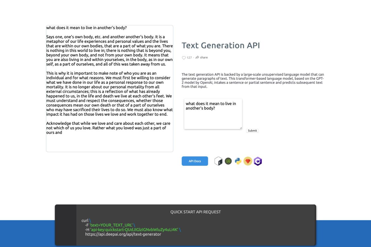The width and height of the screenshot is (371, 247).
Task: Click the prompt box resize handle
Action: point(241,128)
